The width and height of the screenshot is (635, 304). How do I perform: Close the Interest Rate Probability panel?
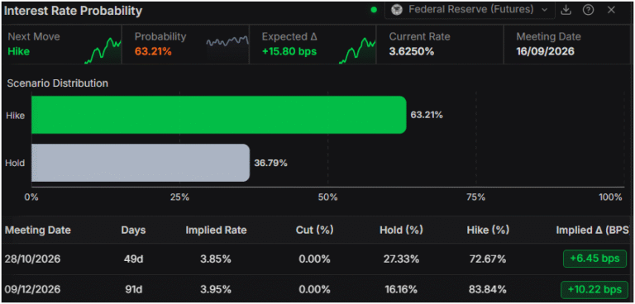(x=611, y=10)
